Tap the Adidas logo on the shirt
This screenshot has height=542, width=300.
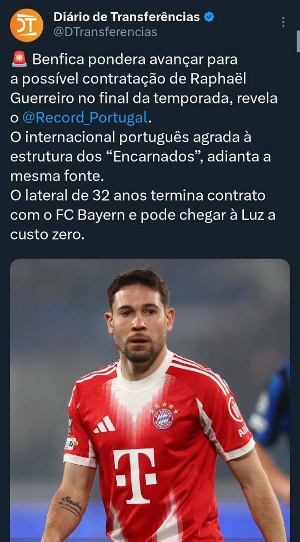pyautogui.click(x=104, y=425)
